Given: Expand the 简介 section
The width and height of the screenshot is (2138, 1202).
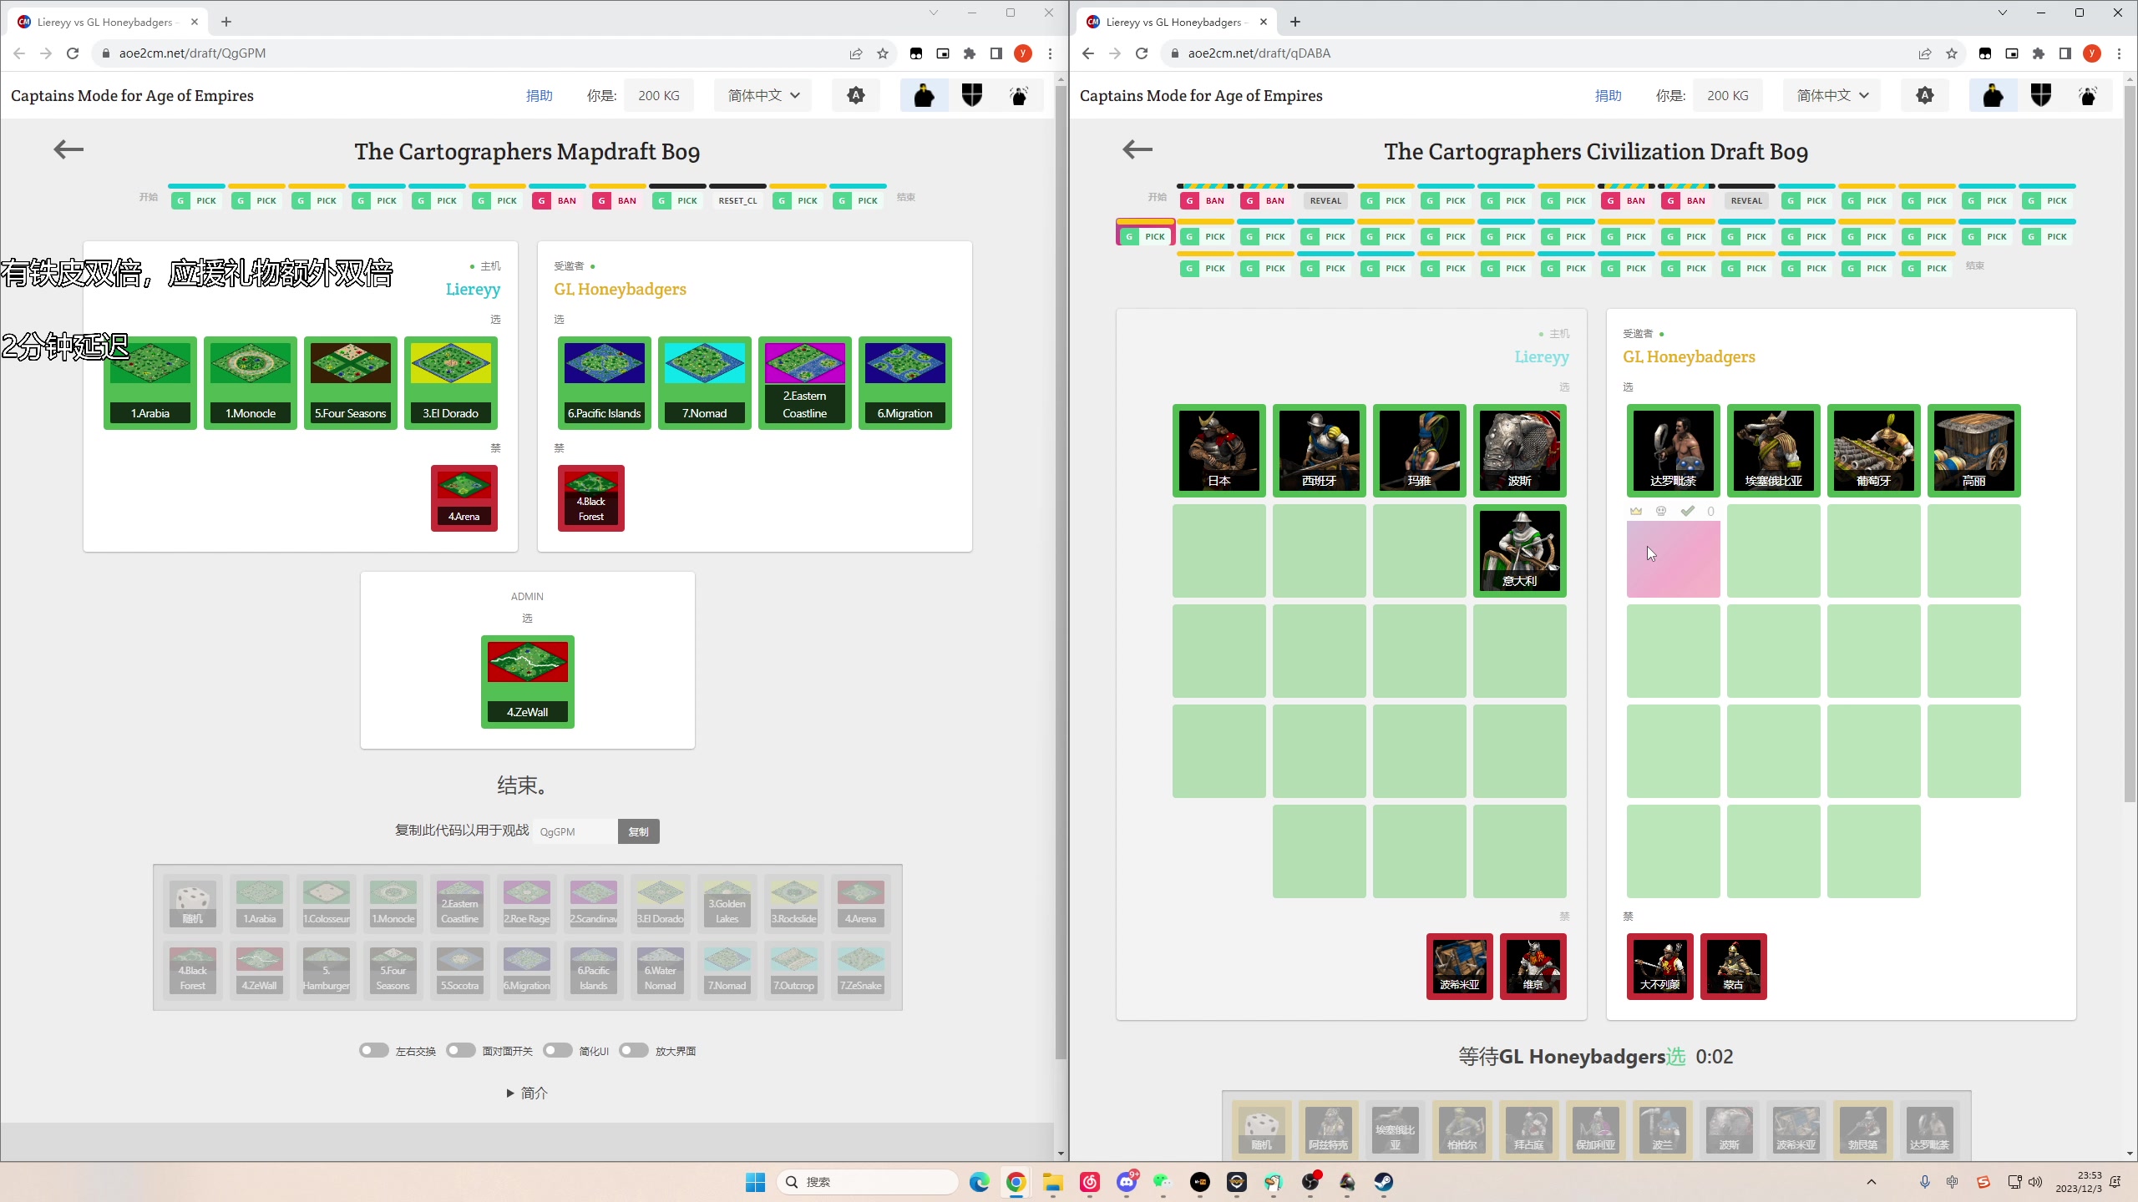Looking at the screenshot, I should point(527,1093).
